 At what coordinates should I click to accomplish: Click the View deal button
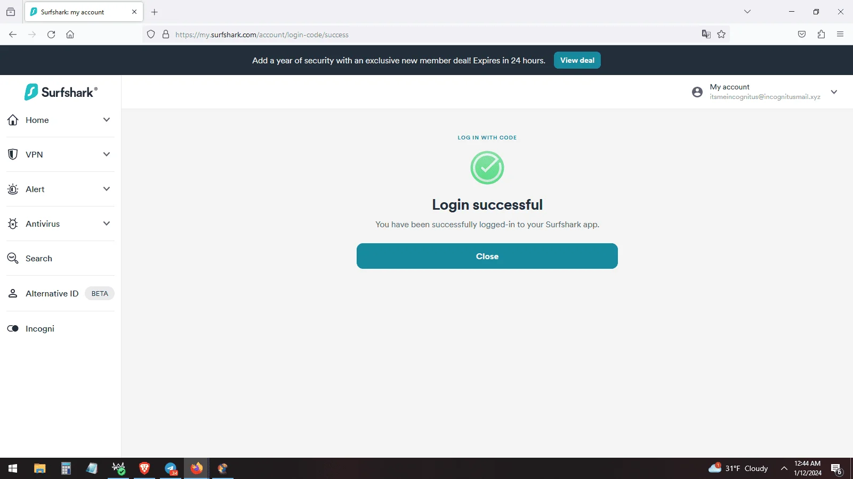(577, 60)
